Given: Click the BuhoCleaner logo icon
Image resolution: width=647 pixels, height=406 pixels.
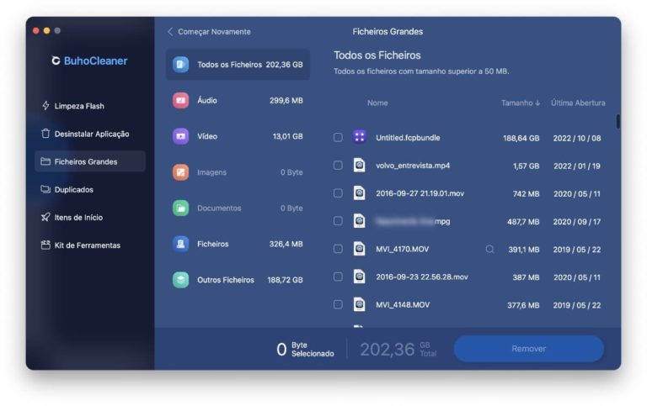Looking at the screenshot, I should (56, 61).
